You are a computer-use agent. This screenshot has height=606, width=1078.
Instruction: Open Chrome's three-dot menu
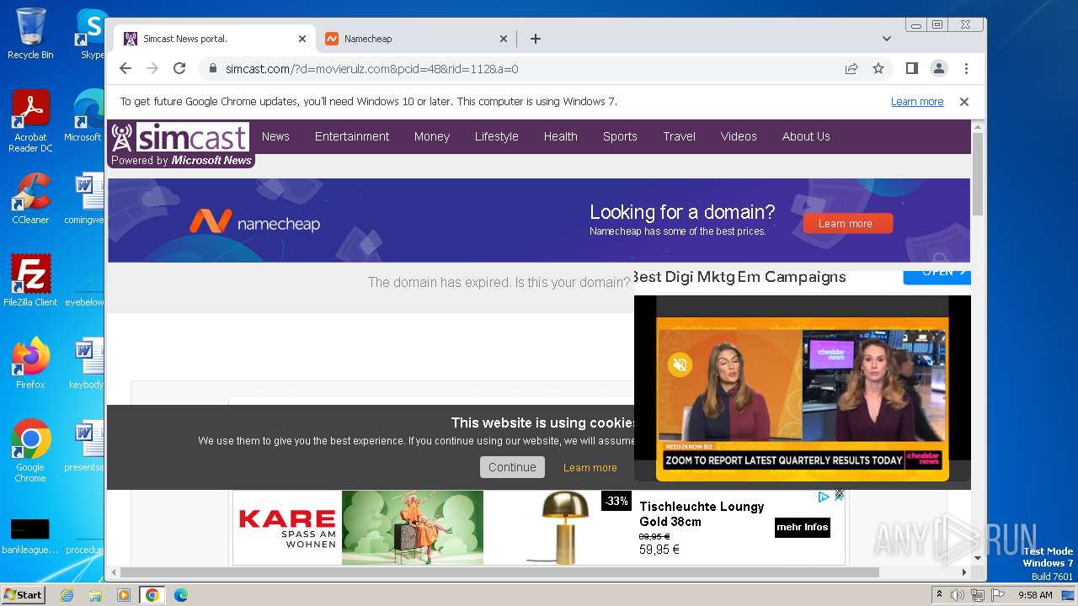966,68
